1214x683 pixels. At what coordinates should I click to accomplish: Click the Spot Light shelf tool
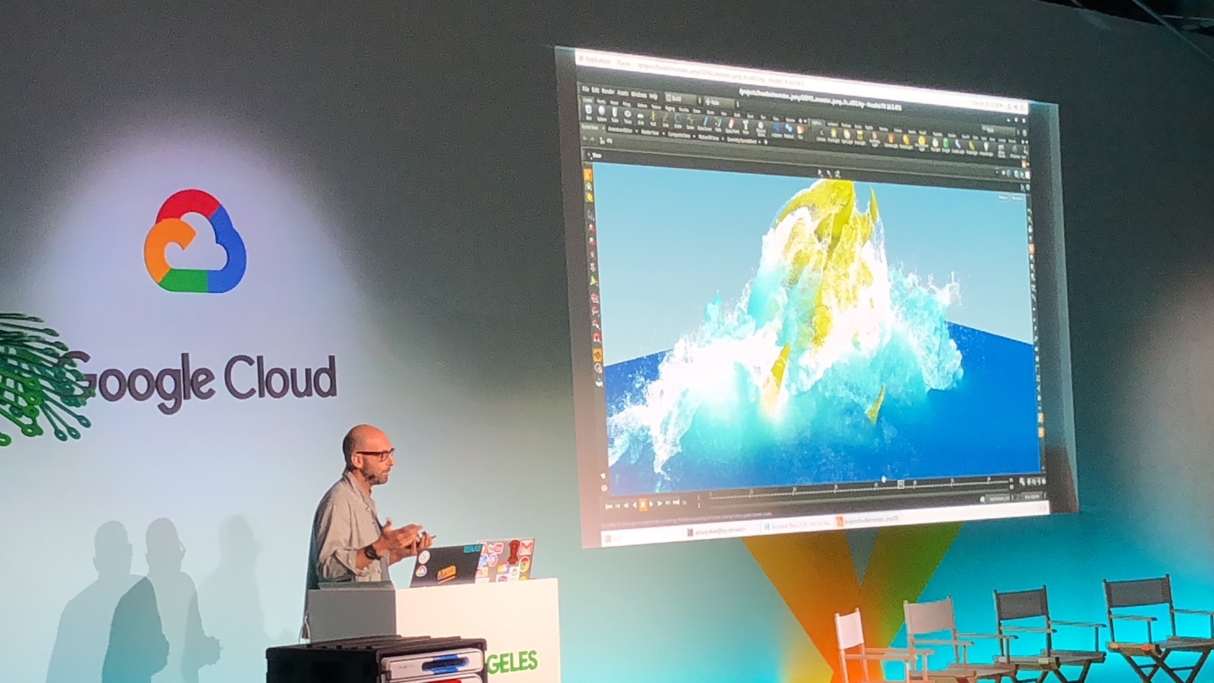point(847,137)
